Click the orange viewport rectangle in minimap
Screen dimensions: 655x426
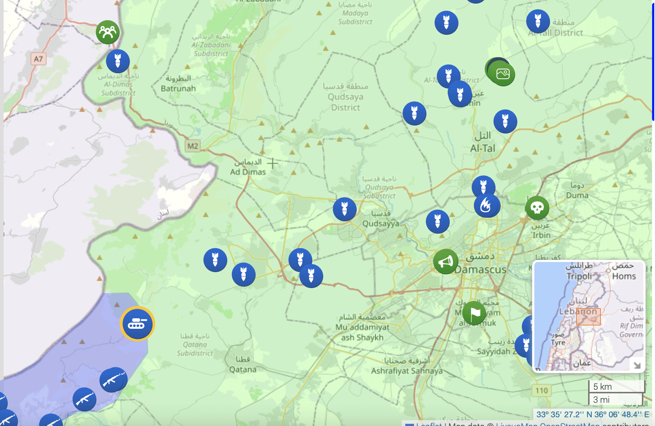point(588,317)
